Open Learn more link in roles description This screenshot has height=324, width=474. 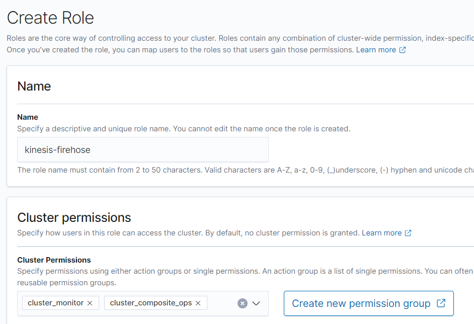[376, 50]
